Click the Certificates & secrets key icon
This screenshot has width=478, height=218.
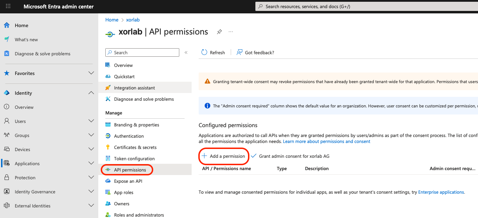[x=108, y=147]
